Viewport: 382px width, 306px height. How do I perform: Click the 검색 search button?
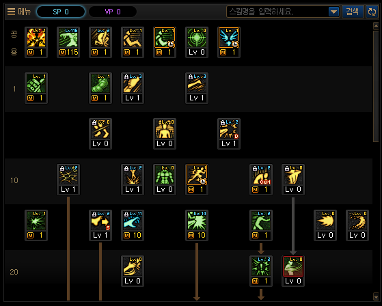[353, 12]
